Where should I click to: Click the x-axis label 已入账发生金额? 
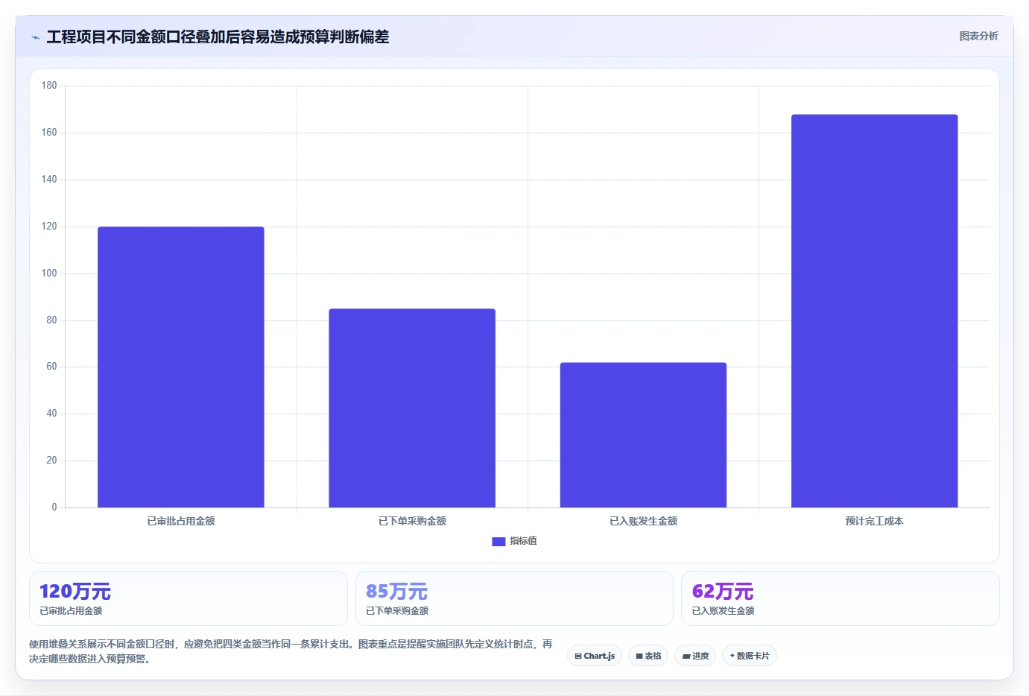[643, 521]
